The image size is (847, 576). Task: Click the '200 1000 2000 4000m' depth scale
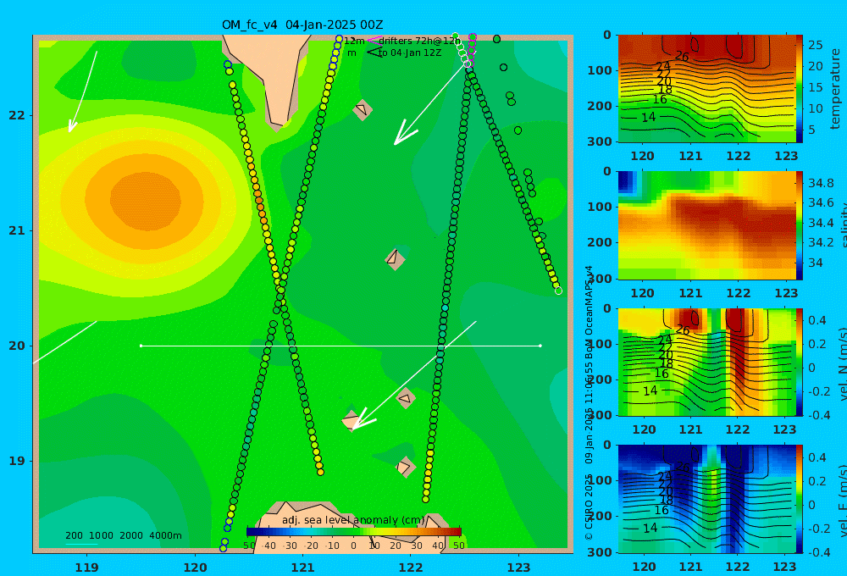[x=124, y=535]
